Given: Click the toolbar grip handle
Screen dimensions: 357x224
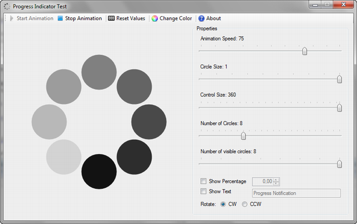Looking at the screenshot, I should [x=6, y=18].
